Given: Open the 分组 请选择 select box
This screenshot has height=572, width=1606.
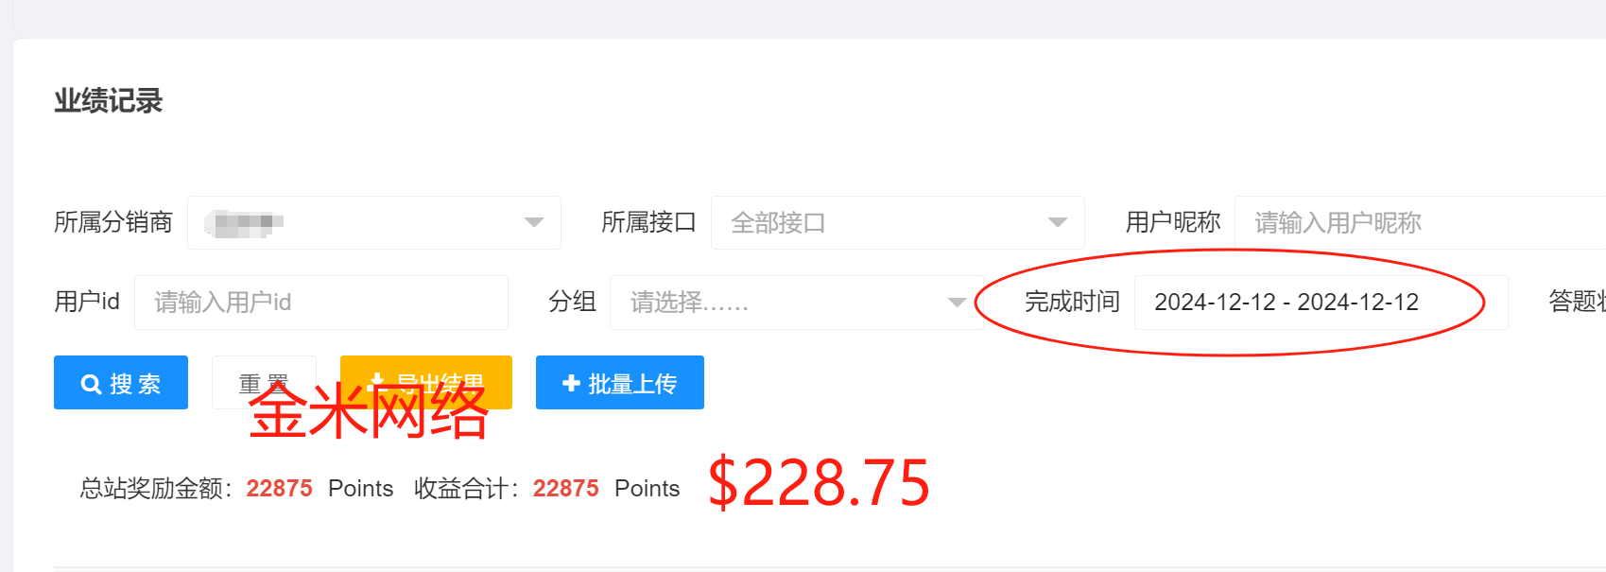Looking at the screenshot, I should pos(796,303).
